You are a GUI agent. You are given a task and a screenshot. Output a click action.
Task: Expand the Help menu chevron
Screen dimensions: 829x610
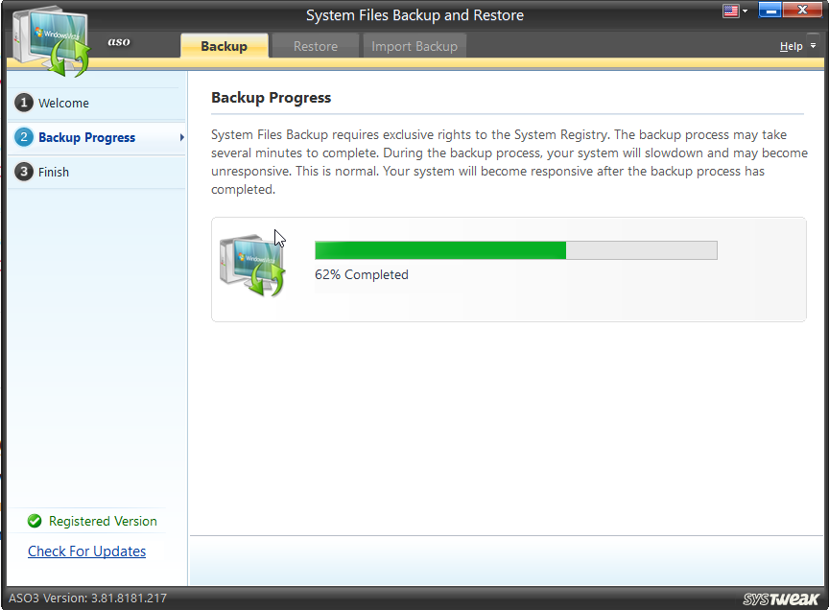point(811,45)
